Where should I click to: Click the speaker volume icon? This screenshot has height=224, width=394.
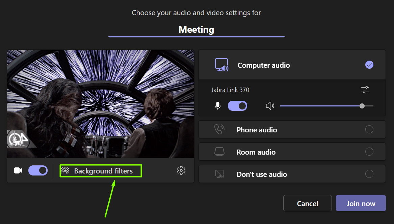click(270, 106)
